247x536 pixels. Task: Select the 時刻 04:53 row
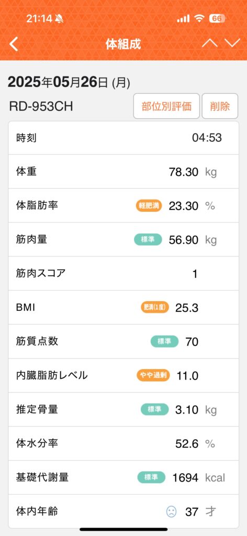point(124,138)
